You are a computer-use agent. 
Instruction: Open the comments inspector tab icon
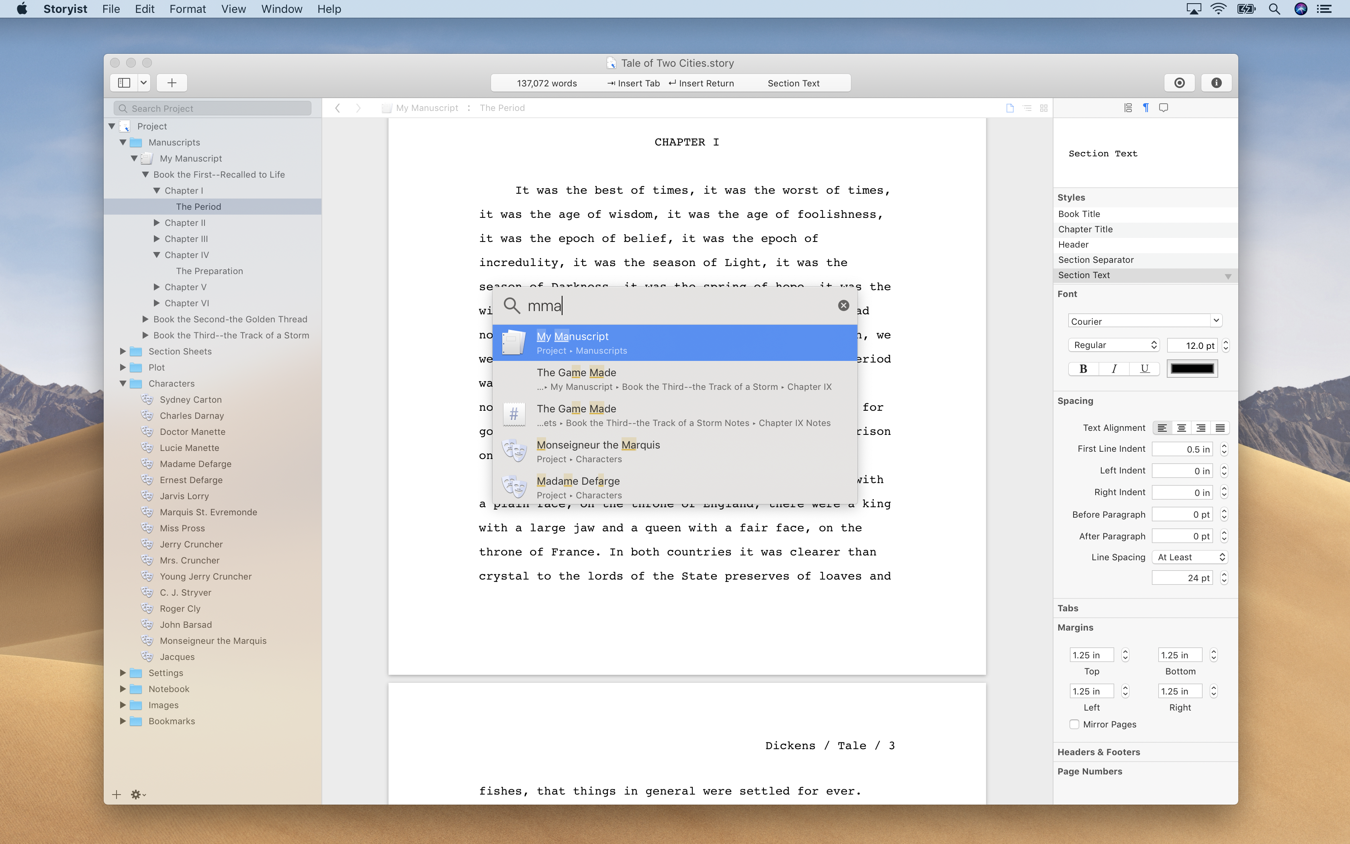coord(1164,108)
